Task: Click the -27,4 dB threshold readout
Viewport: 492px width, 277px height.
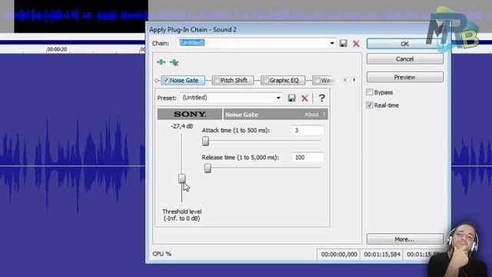Action: (181, 126)
